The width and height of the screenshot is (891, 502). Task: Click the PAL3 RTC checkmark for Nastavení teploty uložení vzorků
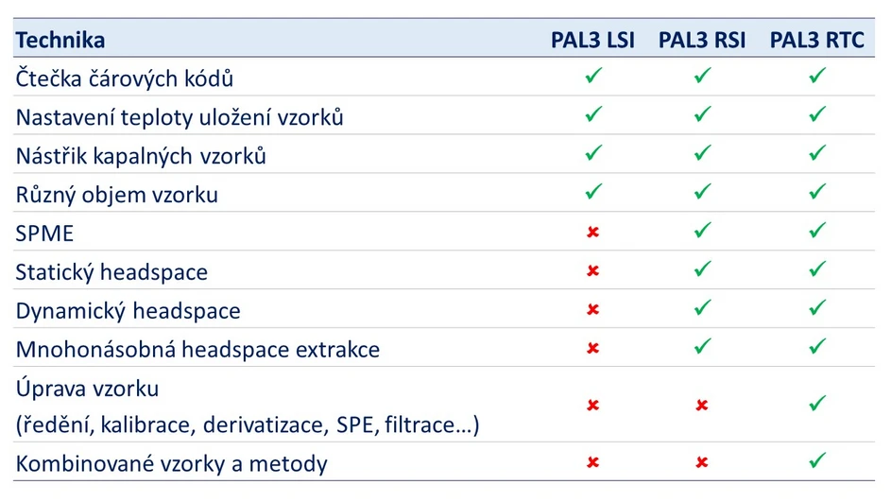818,114
